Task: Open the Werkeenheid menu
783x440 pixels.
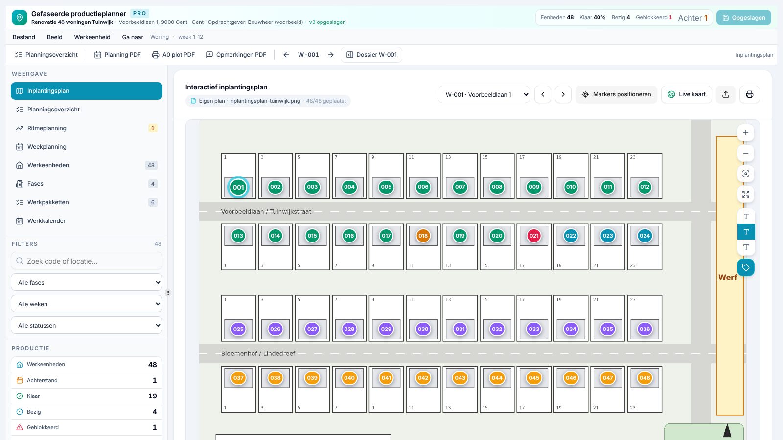Action: coord(92,37)
